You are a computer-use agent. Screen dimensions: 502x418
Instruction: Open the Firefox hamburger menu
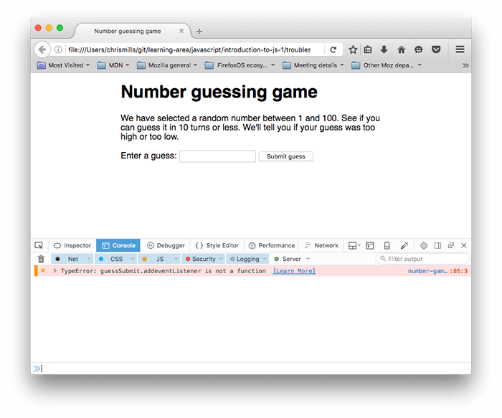(x=460, y=49)
